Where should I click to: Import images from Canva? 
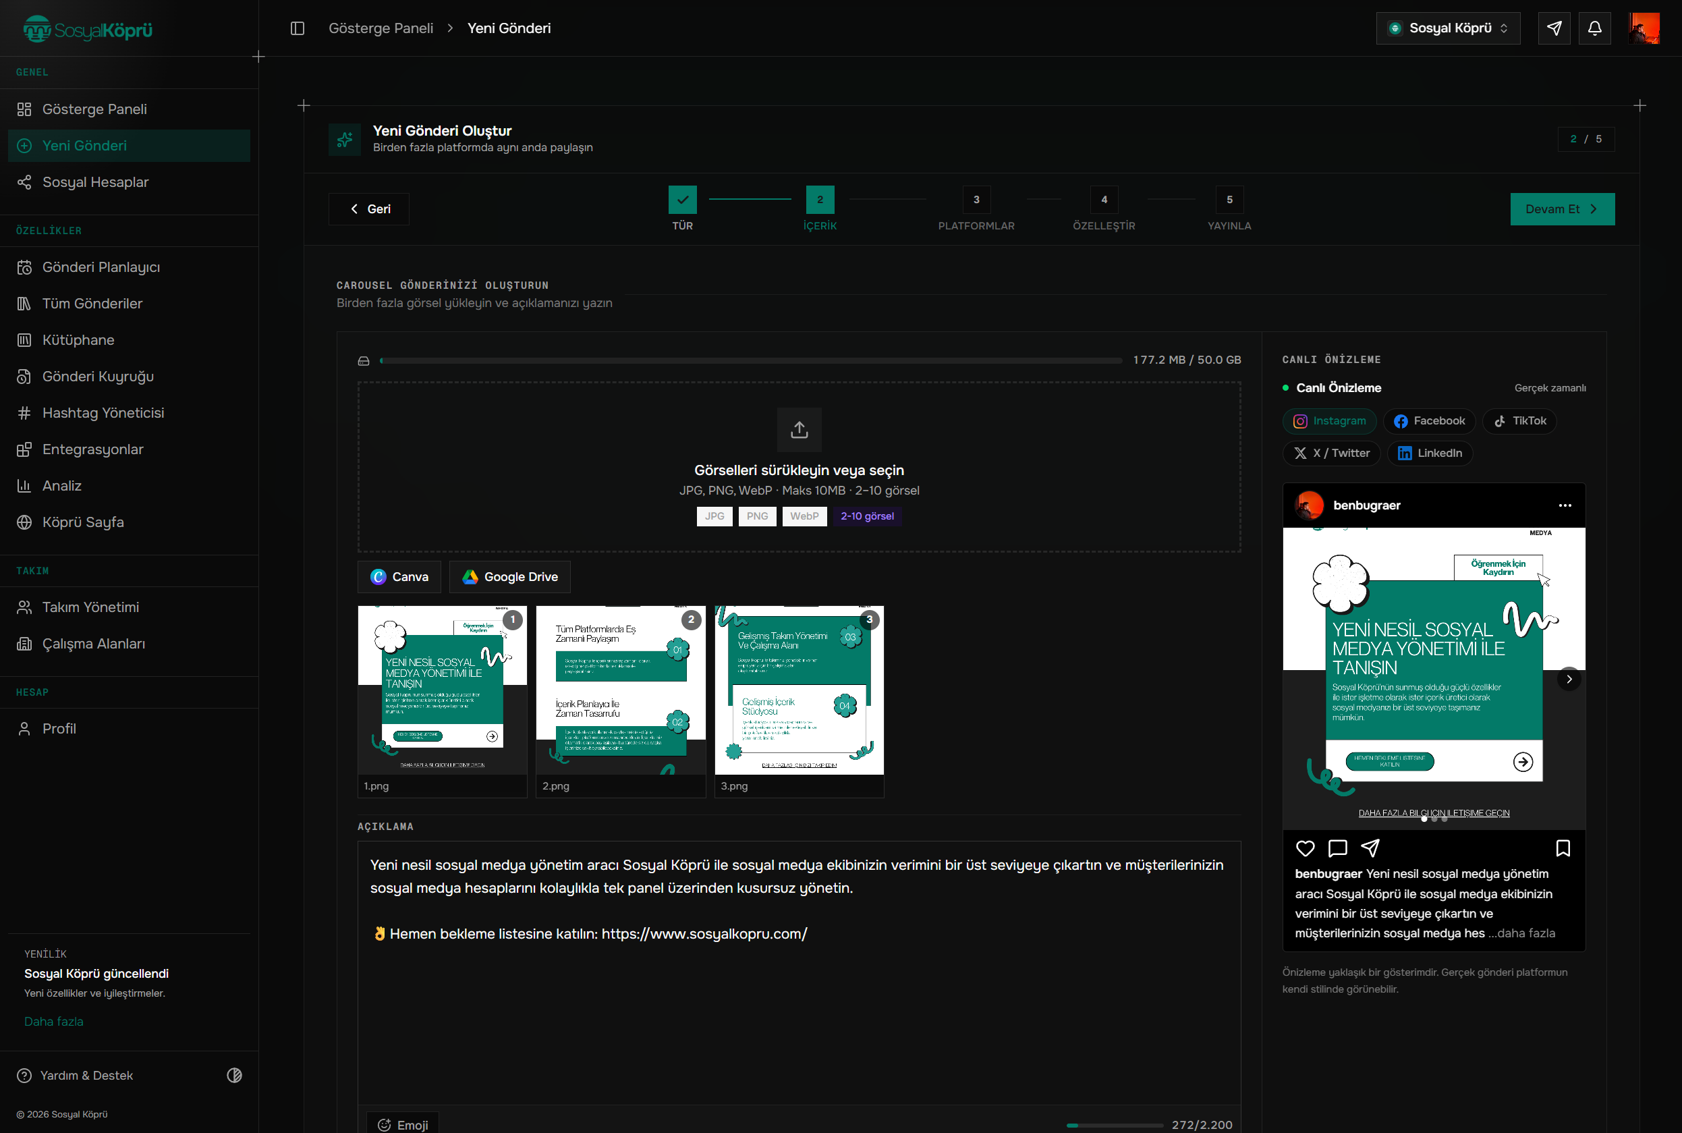point(399,576)
